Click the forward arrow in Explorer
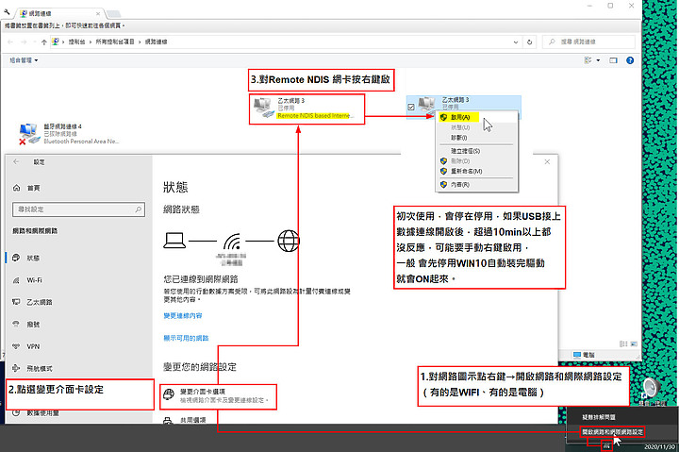The width and height of the screenshot is (679, 452). (x=24, y=42)
